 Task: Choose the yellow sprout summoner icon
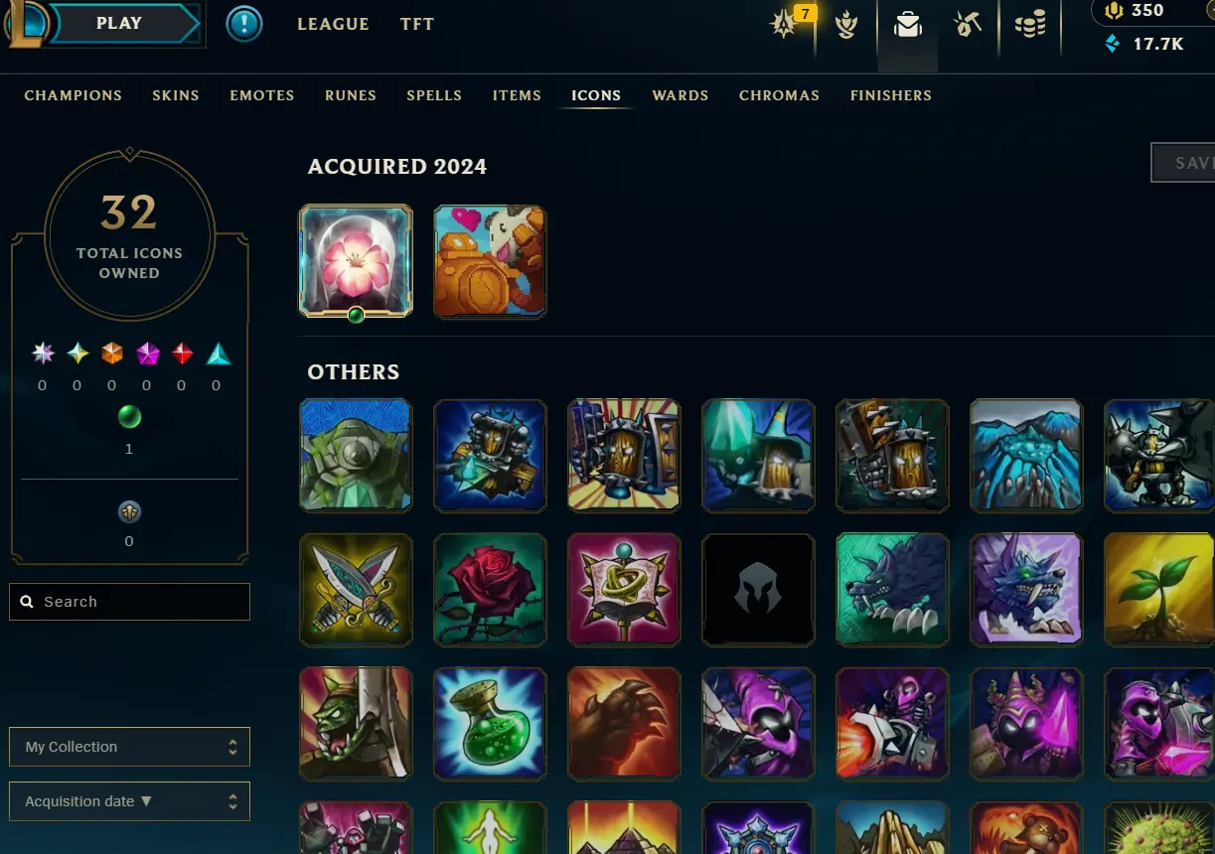tap(1159, 589)
